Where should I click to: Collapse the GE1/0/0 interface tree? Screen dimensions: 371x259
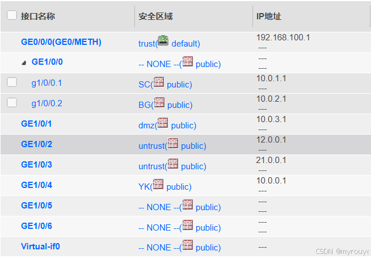point(24,63)
